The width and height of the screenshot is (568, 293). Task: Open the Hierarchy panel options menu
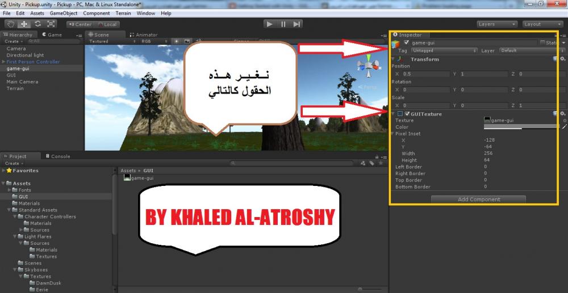pos(80,35)
